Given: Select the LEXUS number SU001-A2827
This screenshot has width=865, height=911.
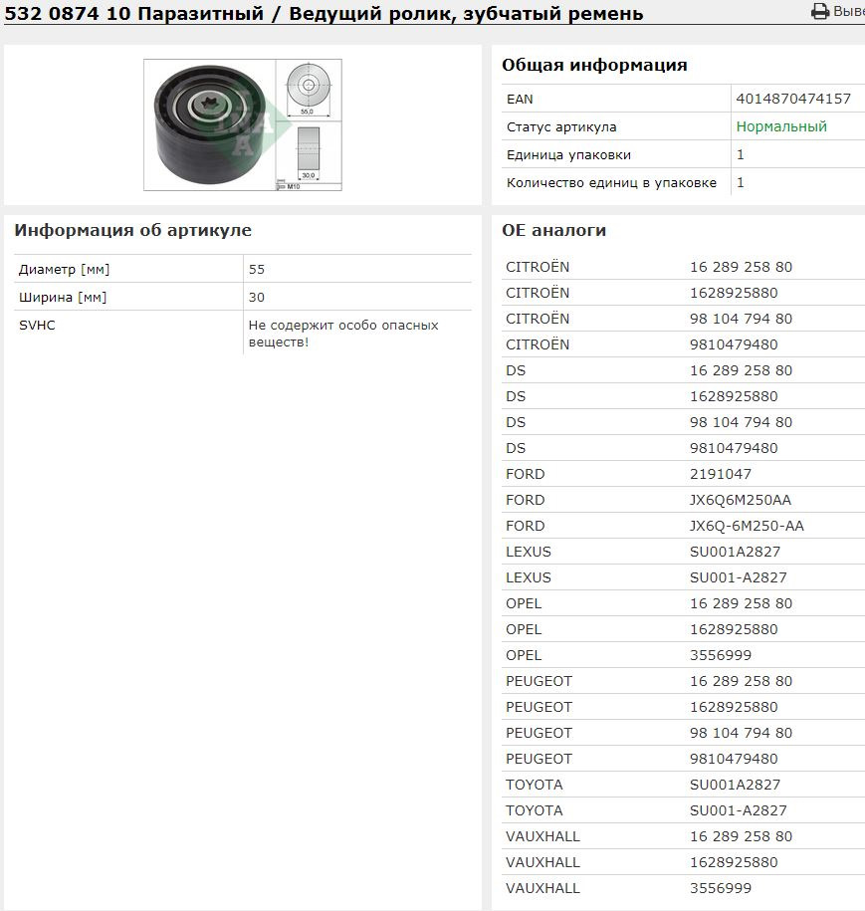Looking at the screenshot, I should [738, 577].
